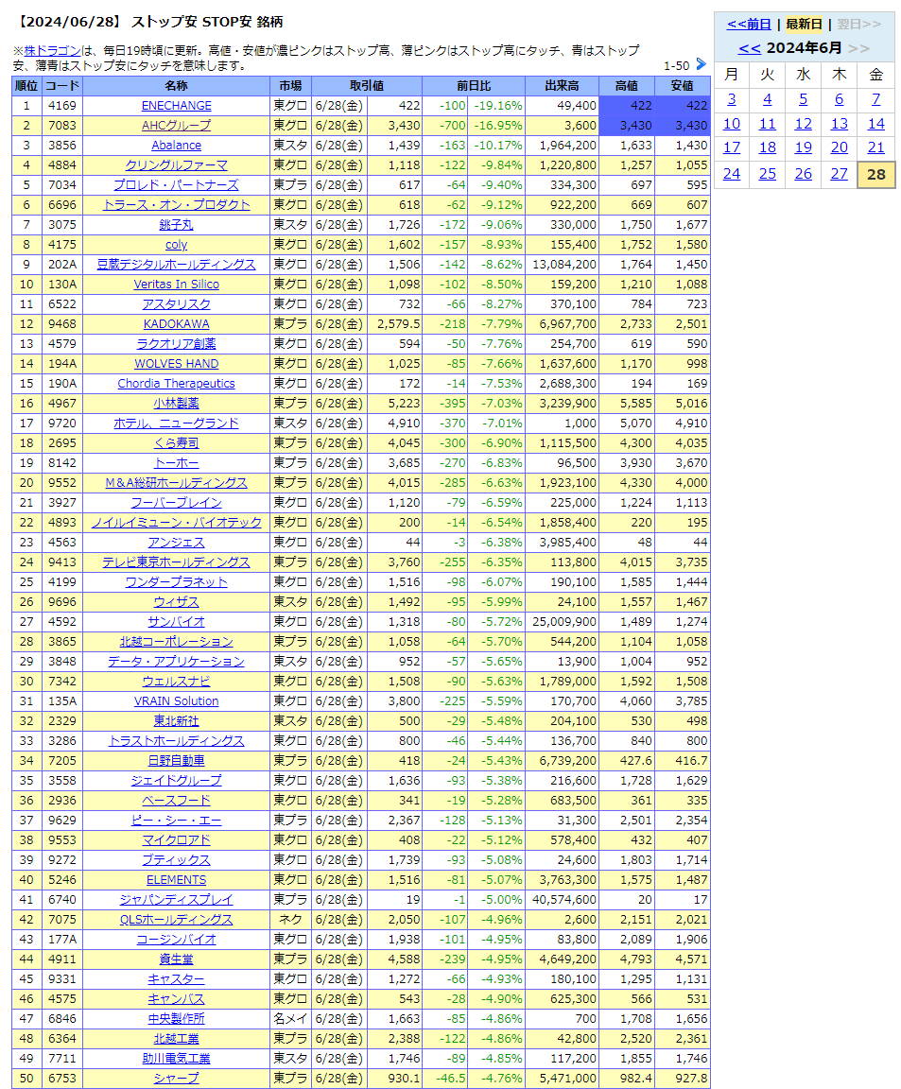Click the blue next-page arrow beside 1-50
This screenshot has width=901, height=1089.
[701, 64]
